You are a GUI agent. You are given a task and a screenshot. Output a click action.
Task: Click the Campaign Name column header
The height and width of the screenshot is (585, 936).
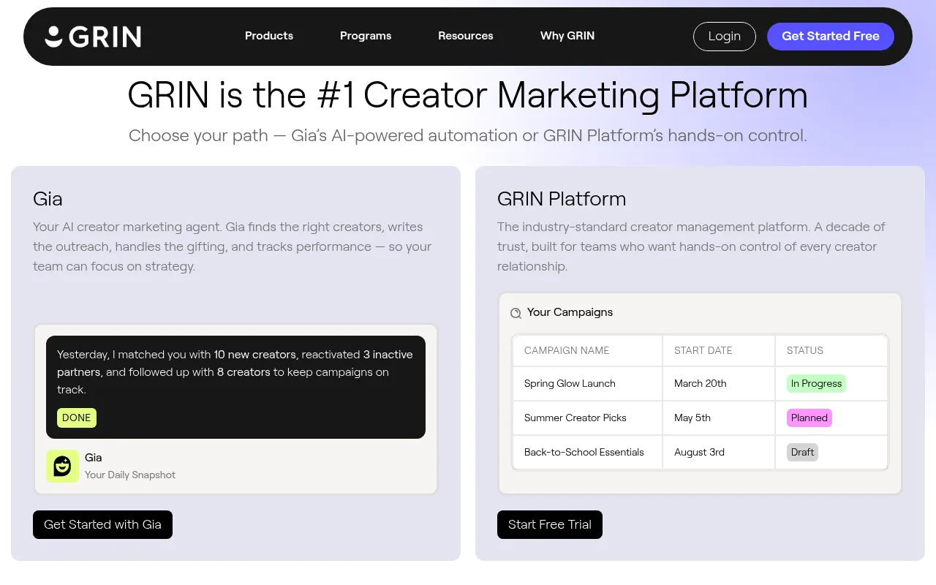coord(567,350)
